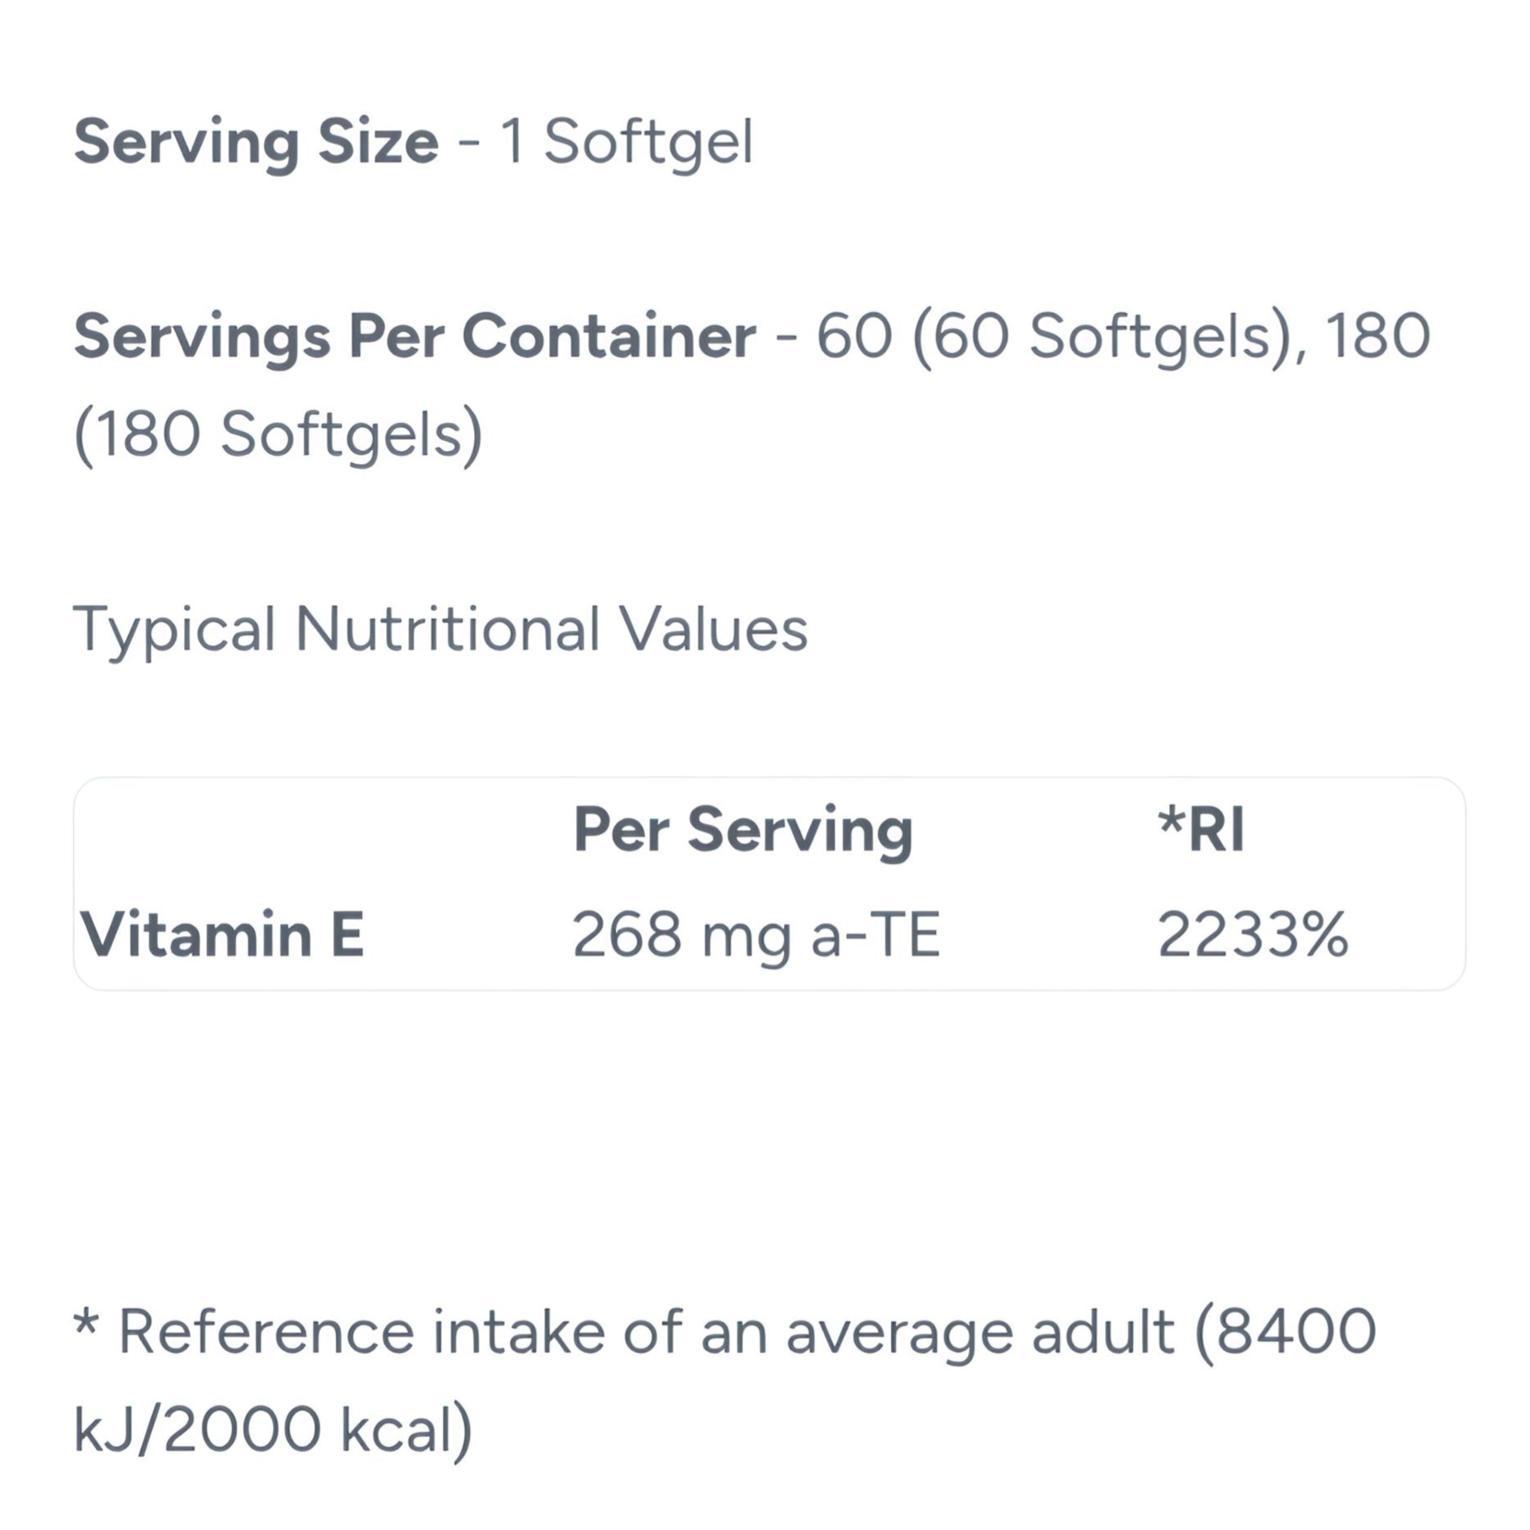Screen dimensions: 1530x1530
Task: Click the word "Size" in the first line
Action: (x=378, y=143)
